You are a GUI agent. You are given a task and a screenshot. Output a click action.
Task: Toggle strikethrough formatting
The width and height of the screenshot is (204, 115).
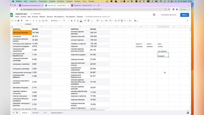[x=78, y=20]
